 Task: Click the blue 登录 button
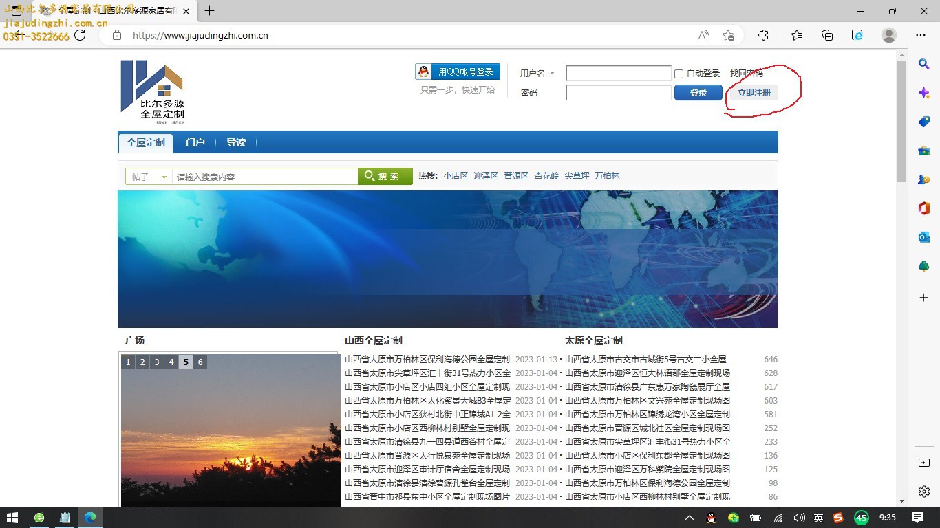(698, 92)
